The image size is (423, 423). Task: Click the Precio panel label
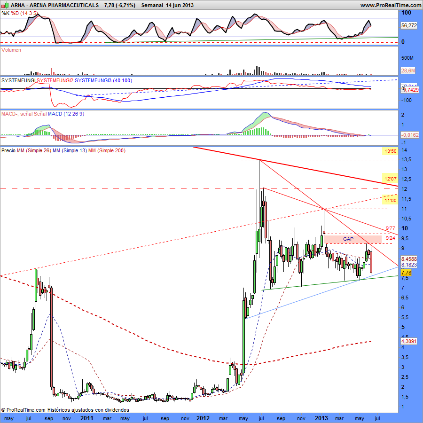(x=8, y=150)
